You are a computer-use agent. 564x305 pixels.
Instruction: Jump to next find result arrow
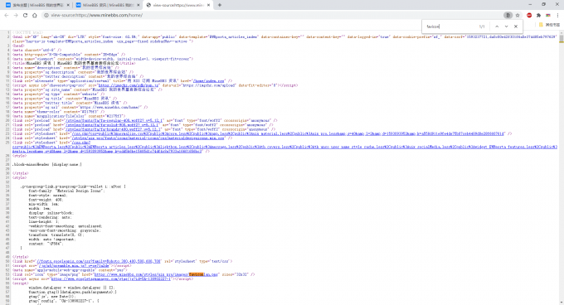[x=506, y=27]
